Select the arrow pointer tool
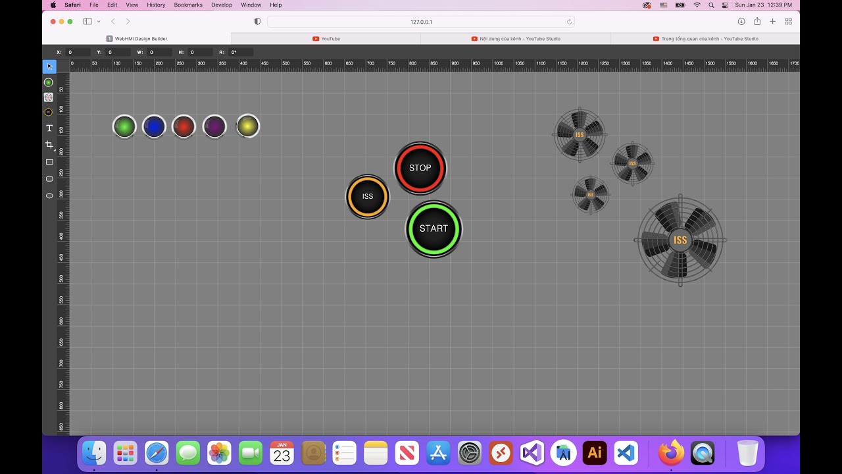This screenshot has height=474, width=842. coord(49,66)
